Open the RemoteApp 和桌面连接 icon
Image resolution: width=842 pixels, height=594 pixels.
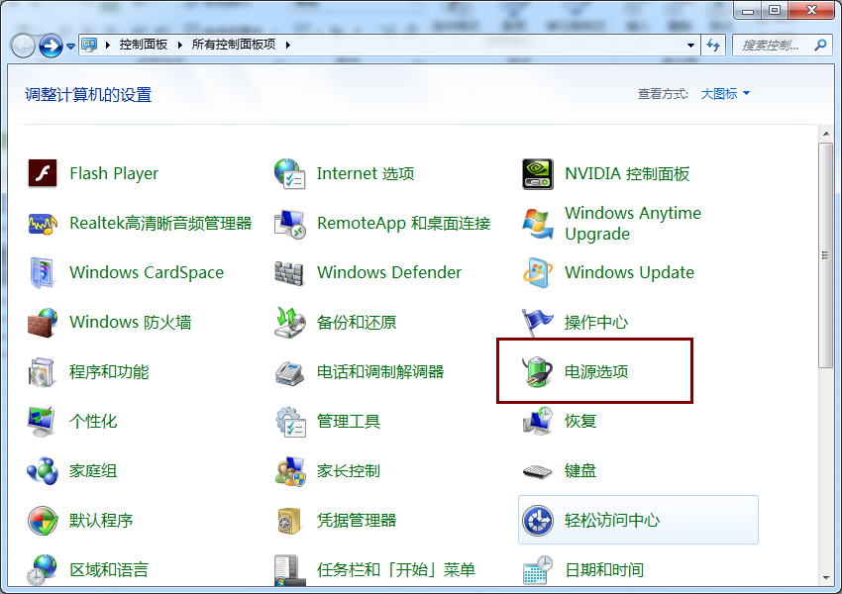pyautogui.click(x=290, y=224)
